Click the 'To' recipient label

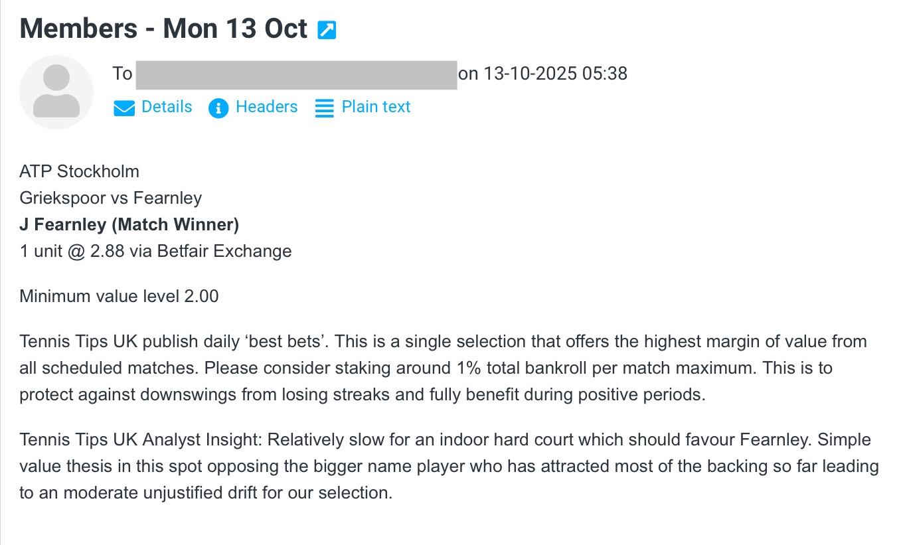pos(123,74)
